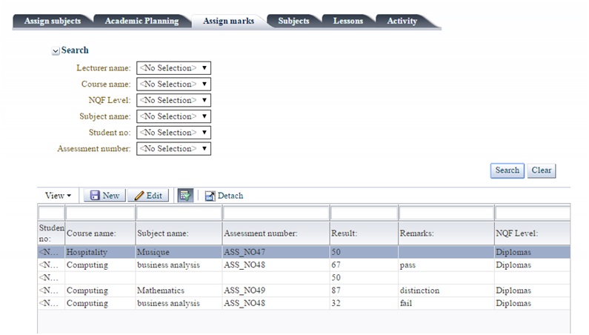This screenshot has height=335, width=589.
Task: Open the Student no dropdown
Action: (173, 133)
